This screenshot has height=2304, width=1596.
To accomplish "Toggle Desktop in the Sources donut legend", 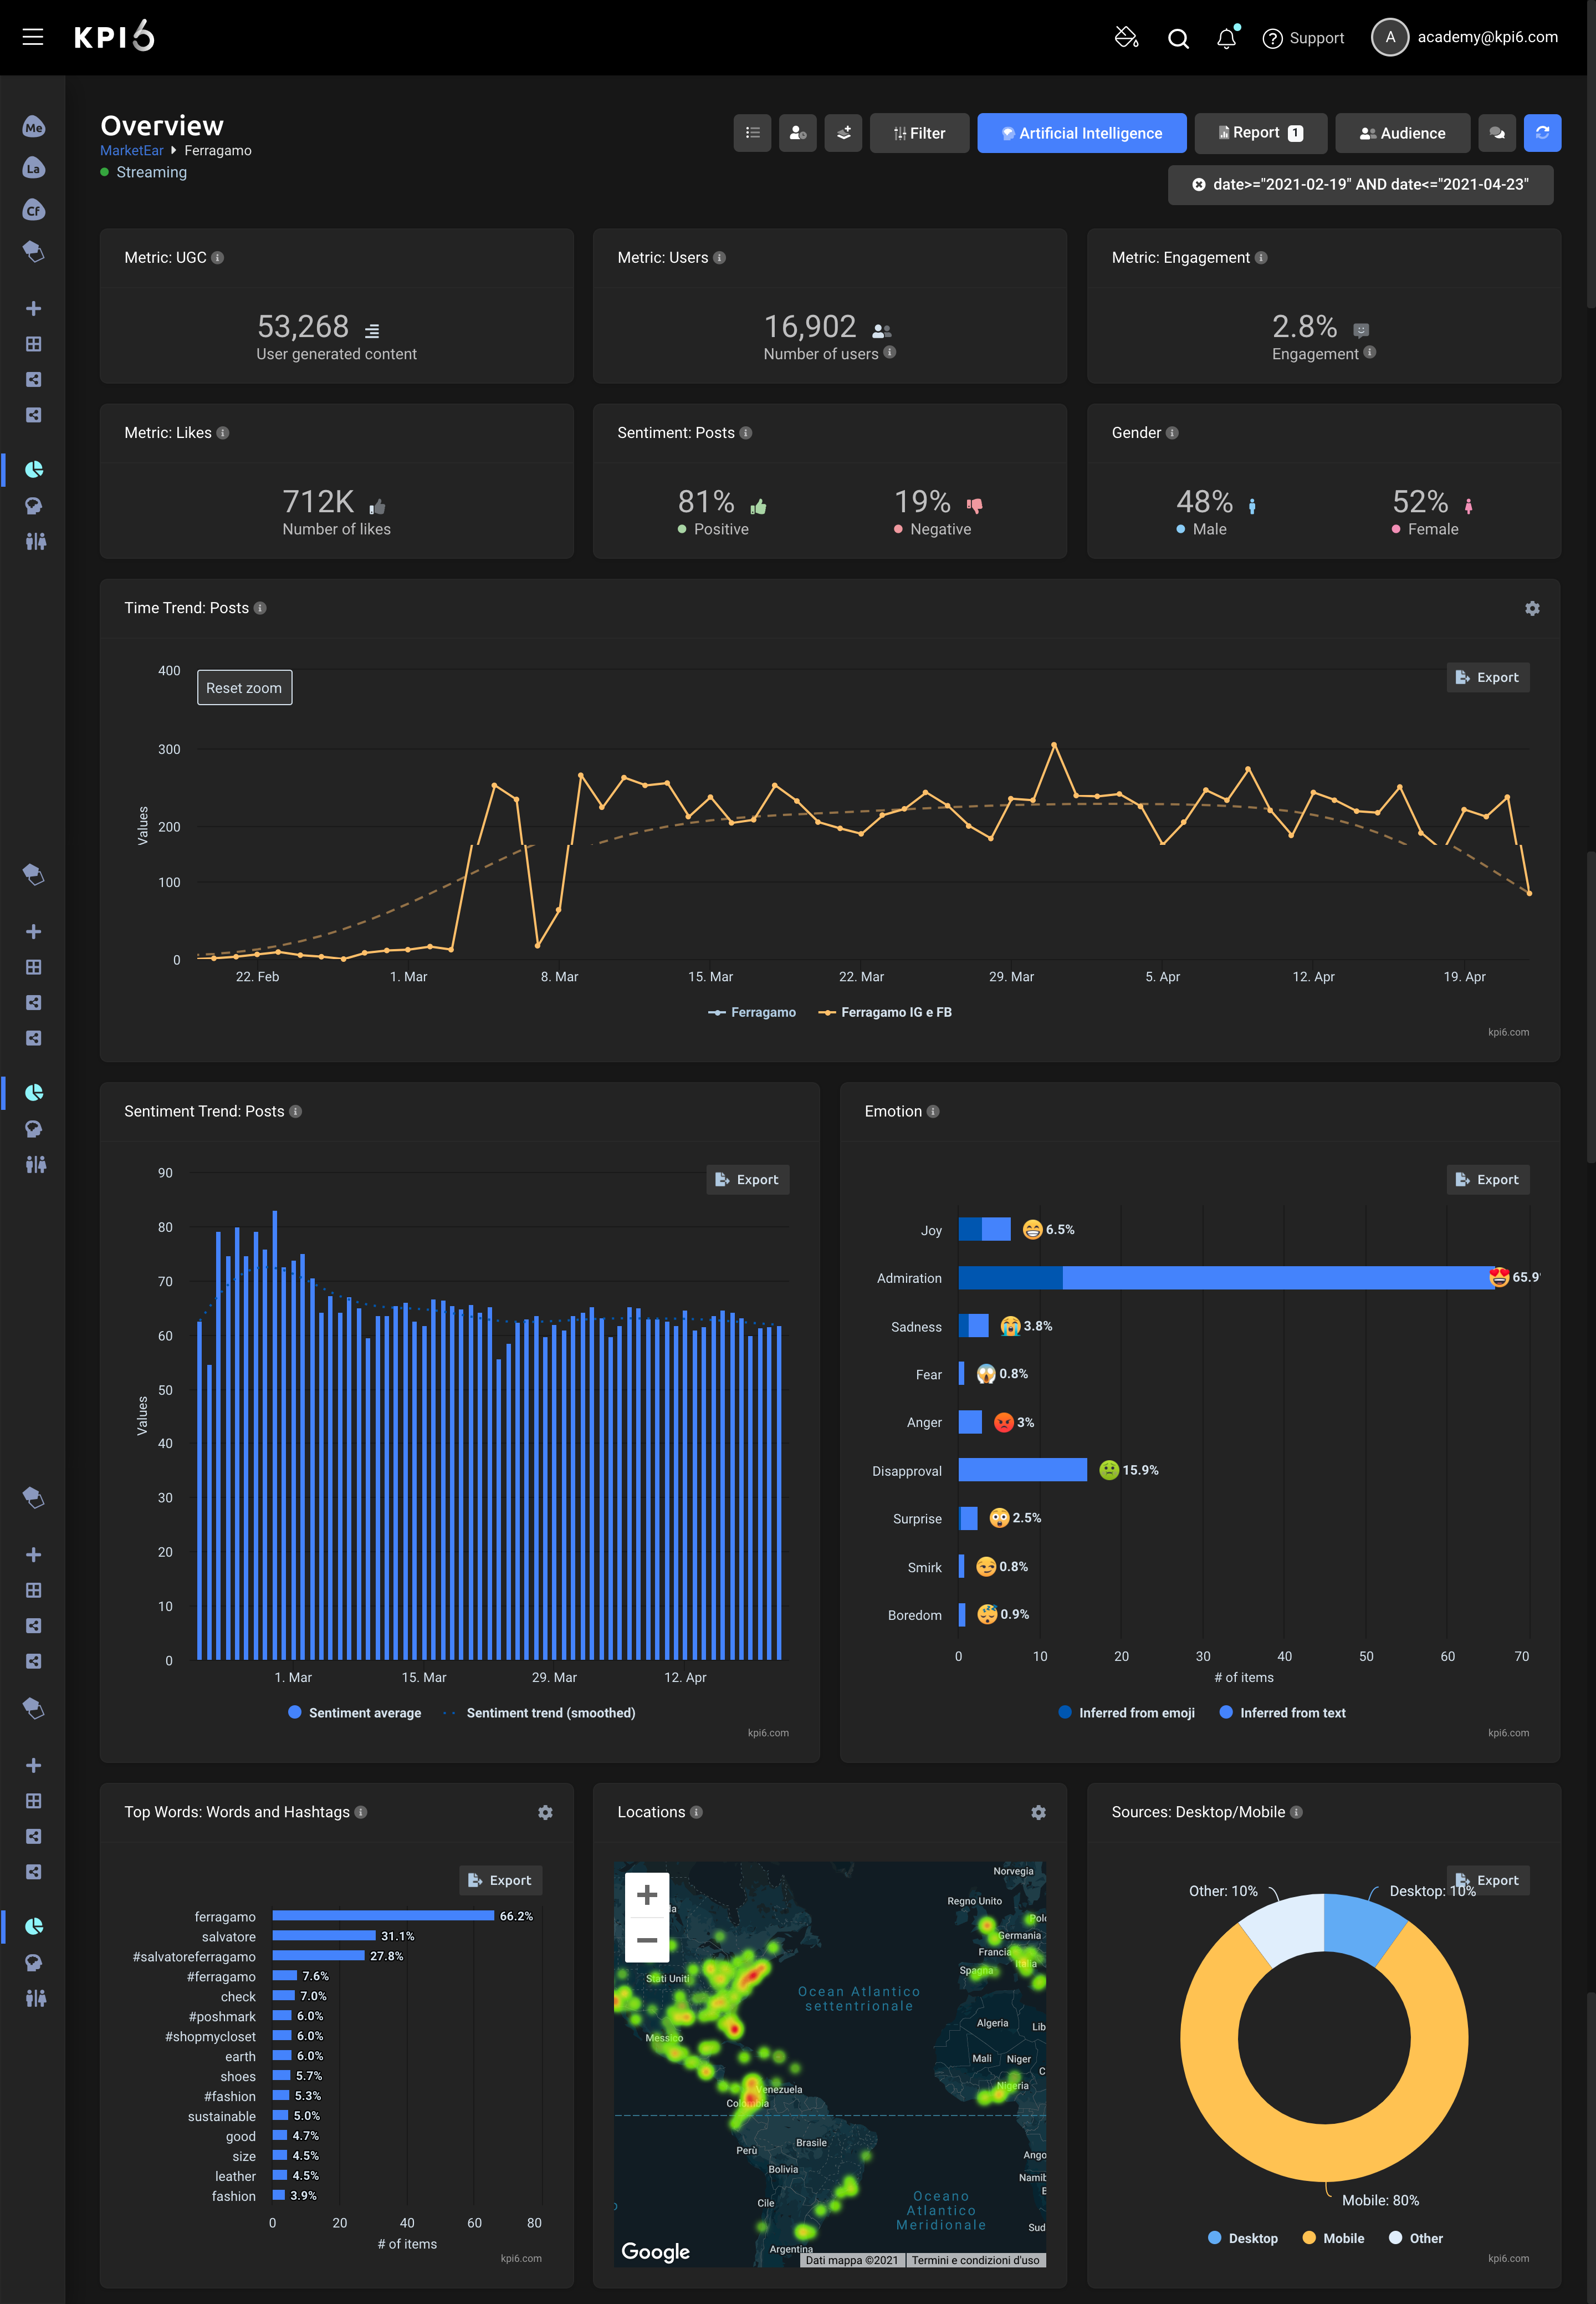I will (1243, 2237).
